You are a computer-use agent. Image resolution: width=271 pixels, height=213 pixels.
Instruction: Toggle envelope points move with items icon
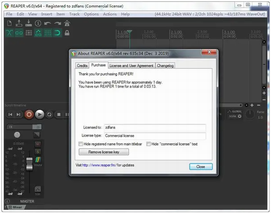38,33
